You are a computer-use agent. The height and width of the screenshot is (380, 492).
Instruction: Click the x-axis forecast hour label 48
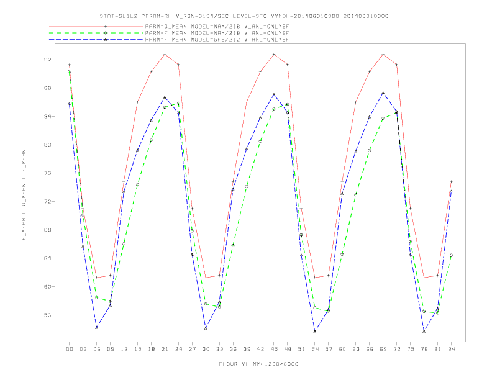(288, 349)
